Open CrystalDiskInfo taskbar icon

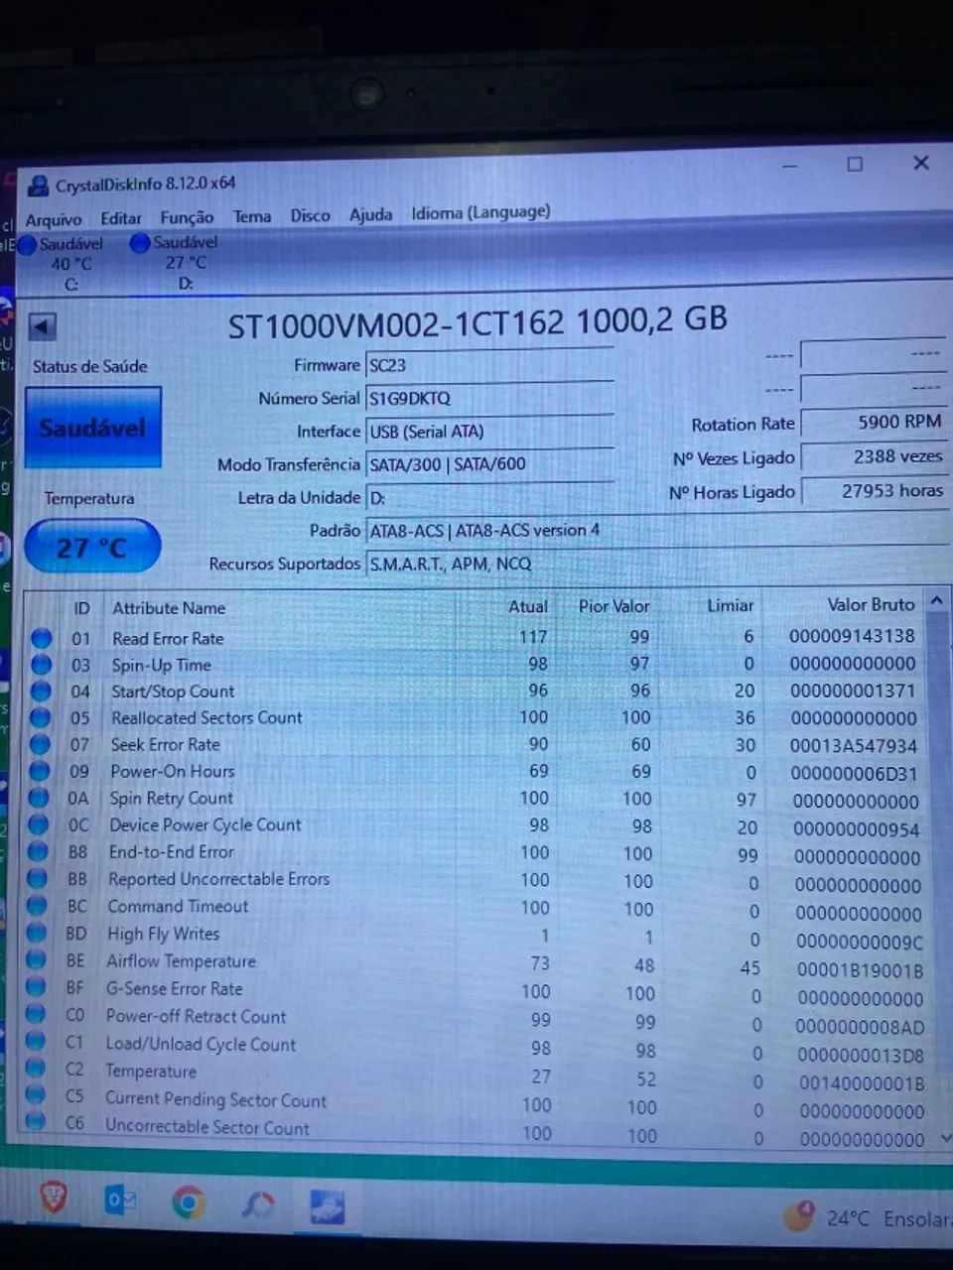click(327, 1207)
